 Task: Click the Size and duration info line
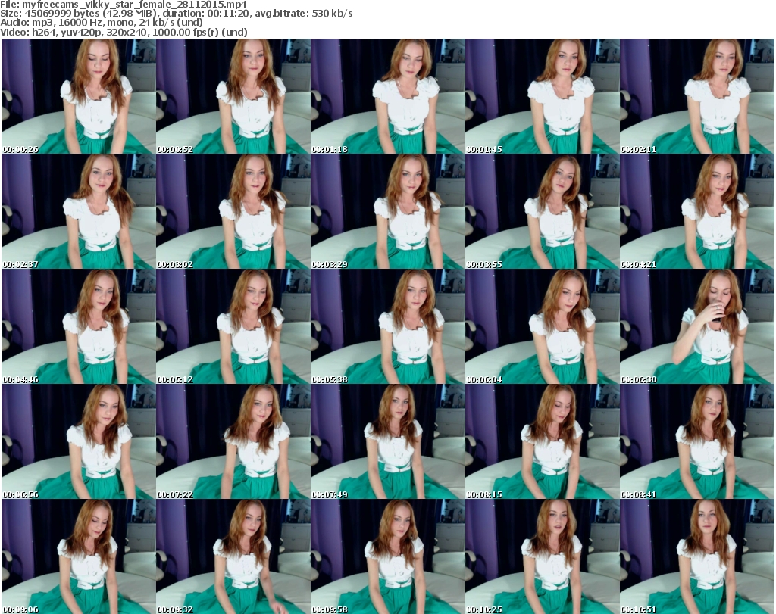click(176, 14)
